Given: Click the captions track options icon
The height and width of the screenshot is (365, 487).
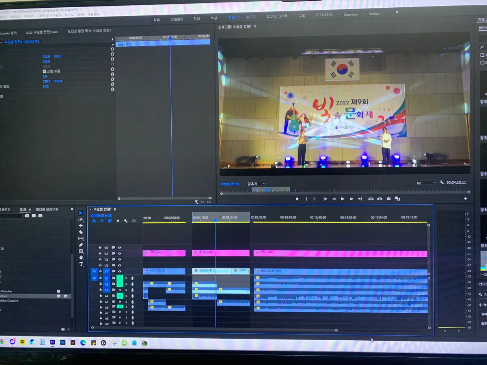Looking at the screenshot, I should point(134,221).
